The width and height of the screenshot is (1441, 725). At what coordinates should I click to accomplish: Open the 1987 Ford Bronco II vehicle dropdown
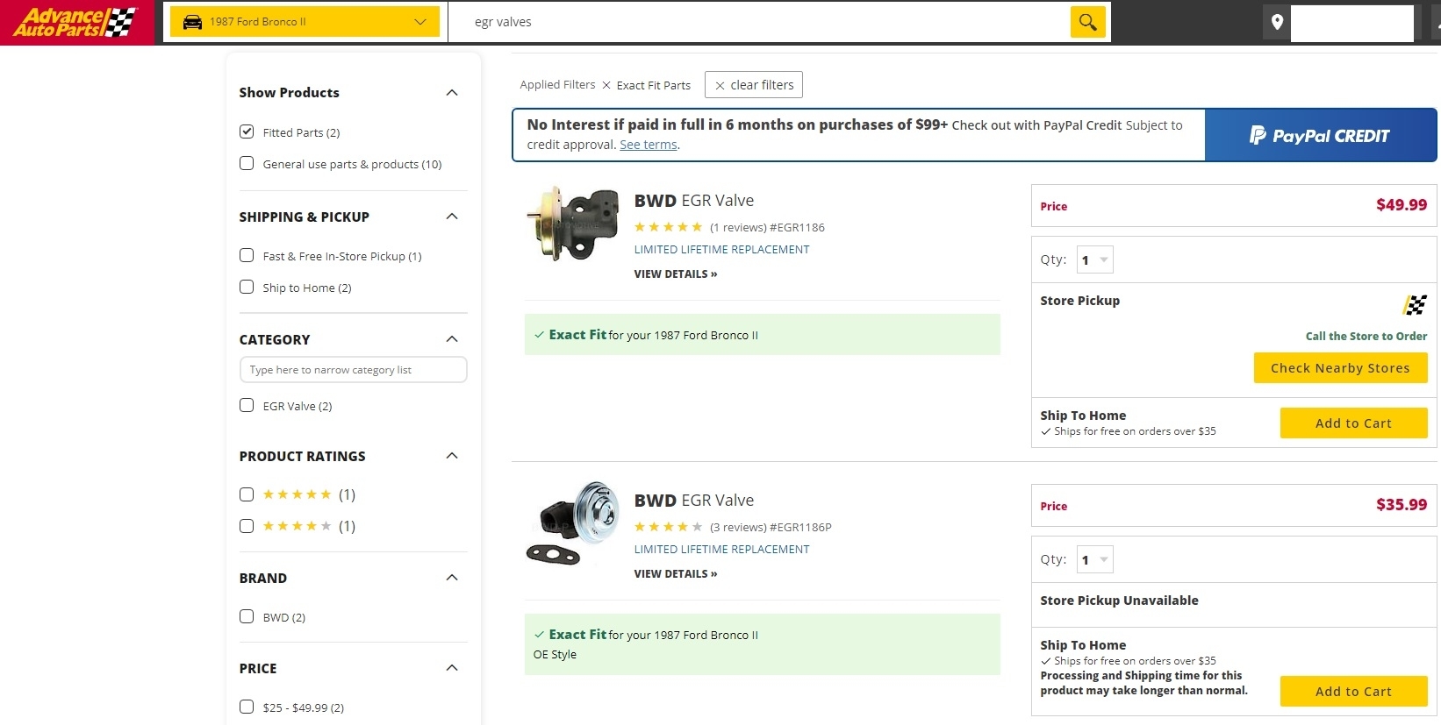pos(305,22)
